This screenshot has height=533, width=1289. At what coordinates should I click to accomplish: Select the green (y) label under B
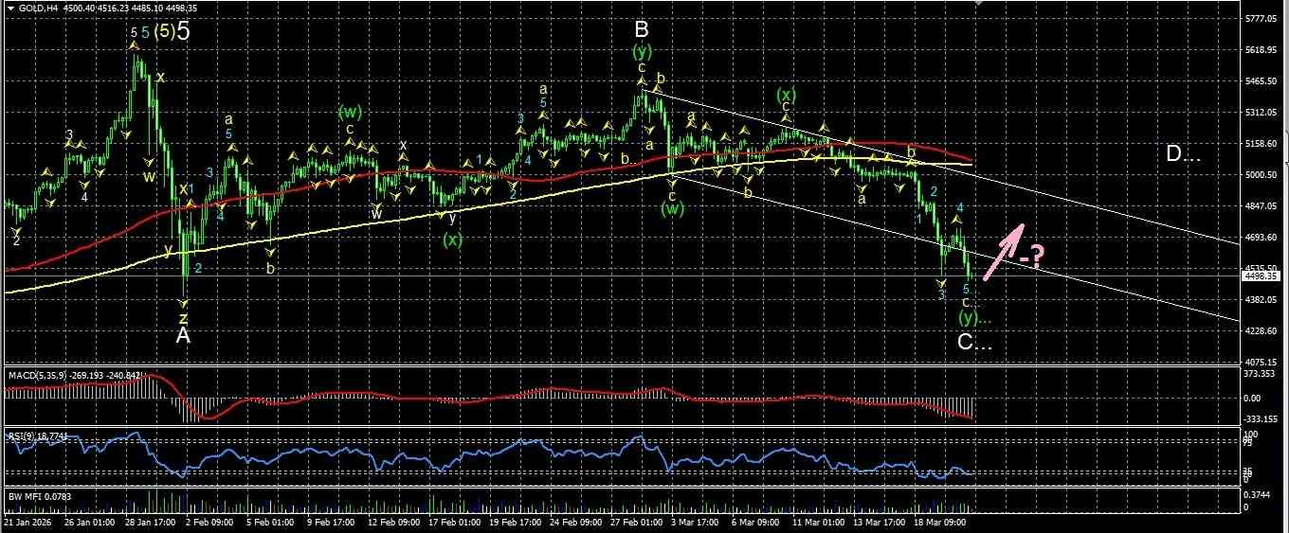pos(642,51)
